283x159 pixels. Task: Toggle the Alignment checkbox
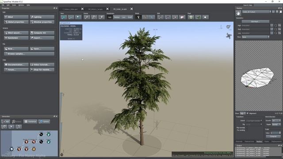point(248,114)
